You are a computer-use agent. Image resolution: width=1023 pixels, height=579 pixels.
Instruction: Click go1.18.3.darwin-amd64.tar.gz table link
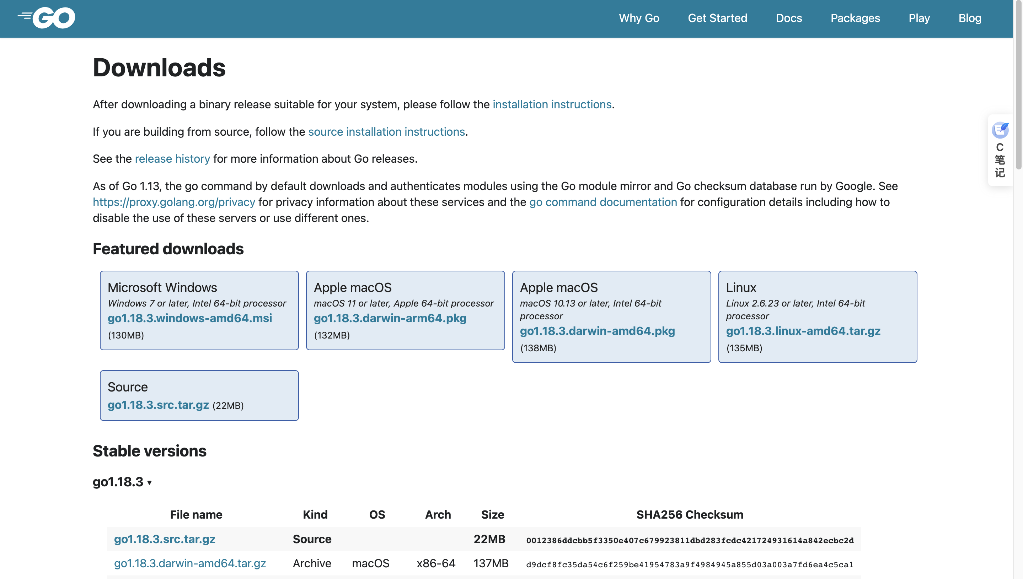pos(190,563)
